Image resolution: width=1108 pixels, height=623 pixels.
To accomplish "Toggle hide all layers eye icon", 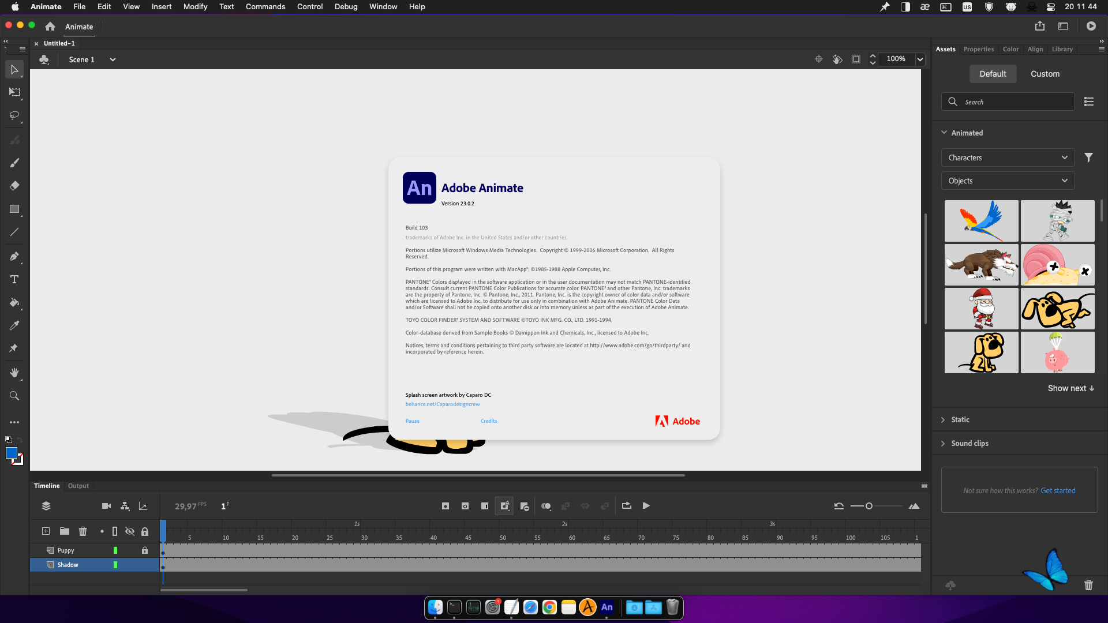I will click(x=130, y=531).
